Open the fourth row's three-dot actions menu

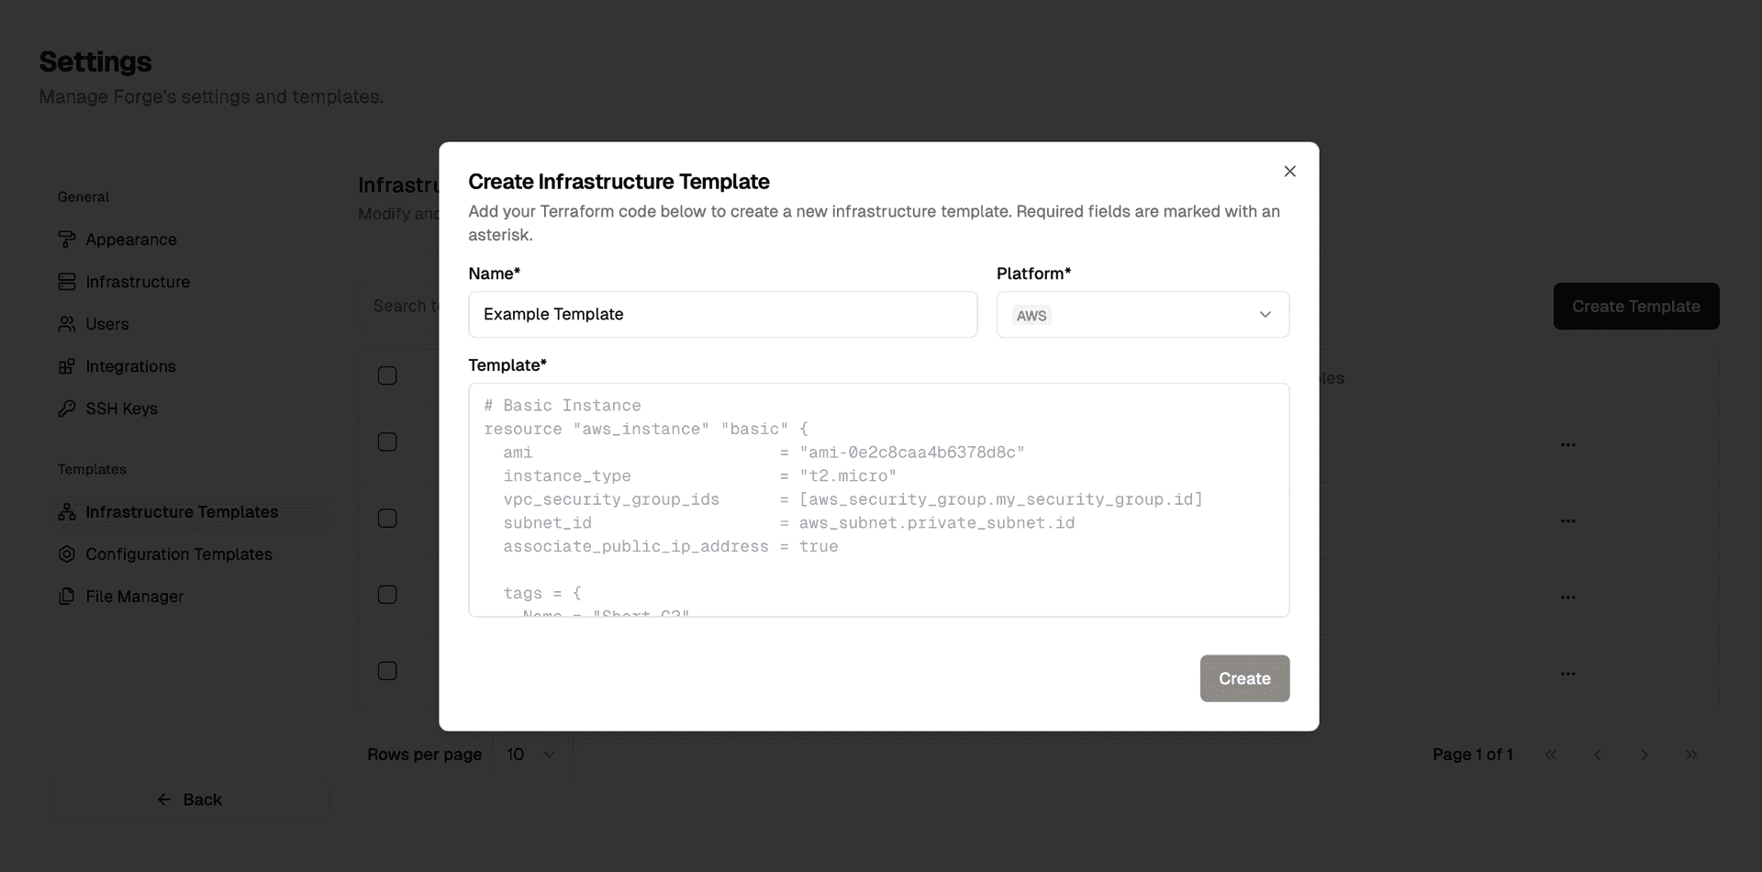[x=1567, y=673]
